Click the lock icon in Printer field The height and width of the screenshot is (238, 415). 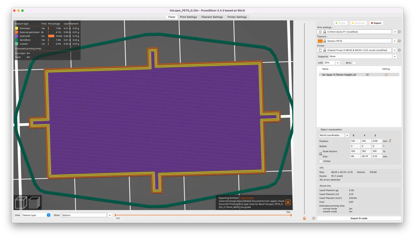click(x=325, y=50)
